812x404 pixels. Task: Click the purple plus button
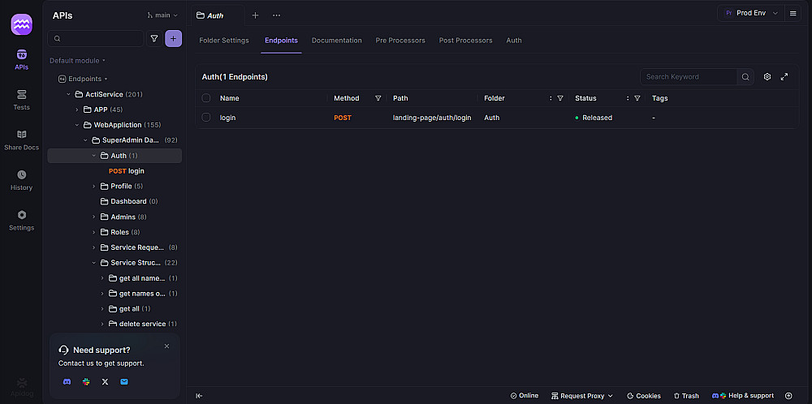[173, 38]
